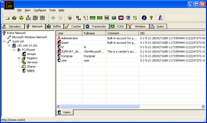Open the VNC password decoder icon

107,18
